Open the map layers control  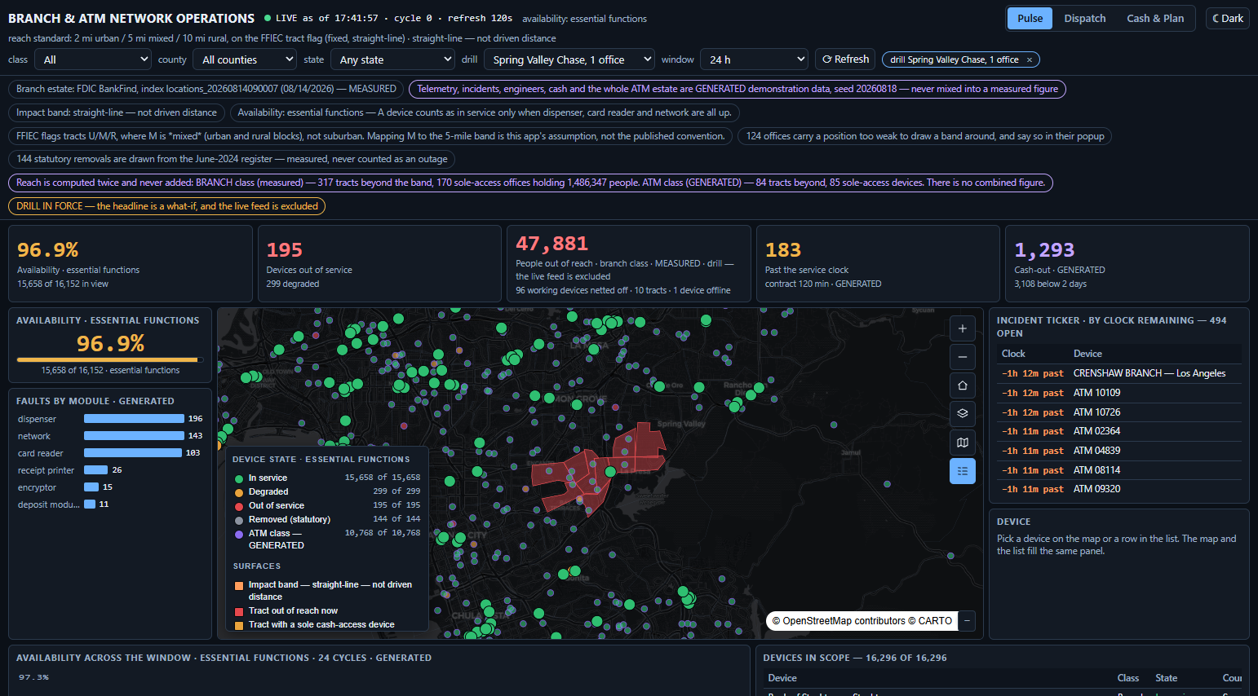(963, 414)
